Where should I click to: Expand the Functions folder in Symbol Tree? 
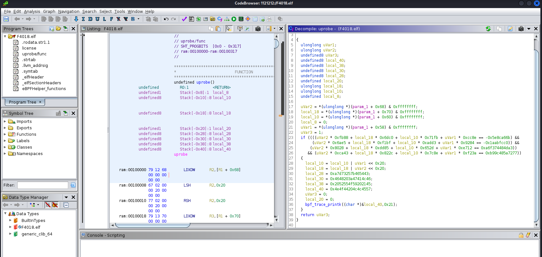point(5,134)
